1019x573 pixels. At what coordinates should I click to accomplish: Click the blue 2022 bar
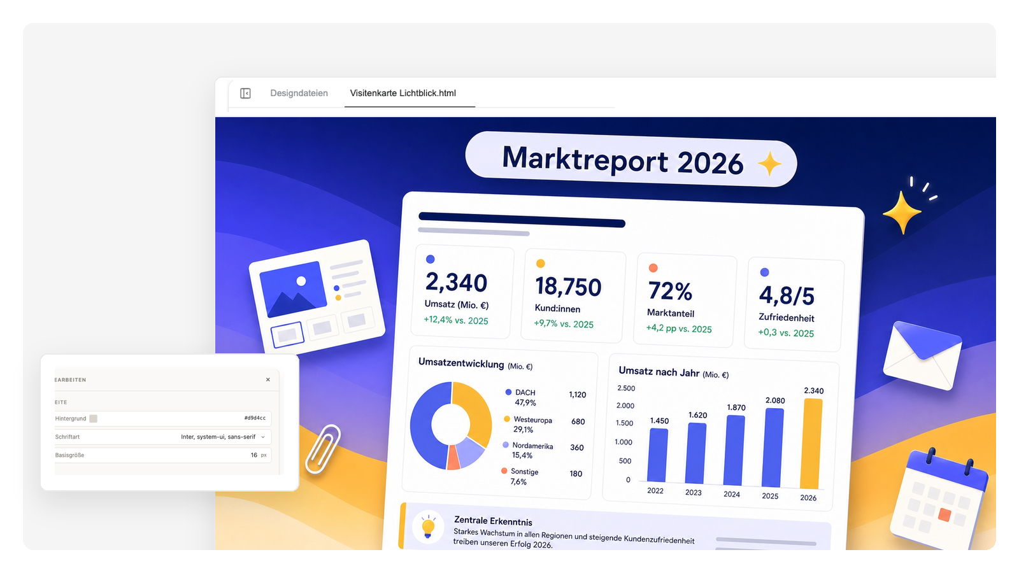658,455
